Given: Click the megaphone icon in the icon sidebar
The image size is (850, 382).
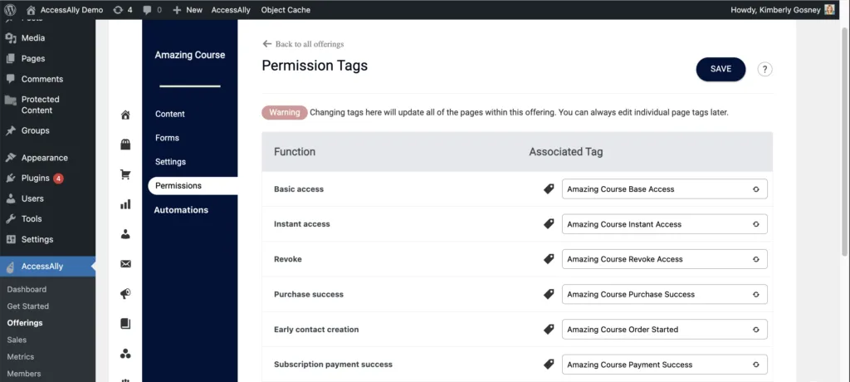Looking at the screenshot, I should [x=125, y=294].
